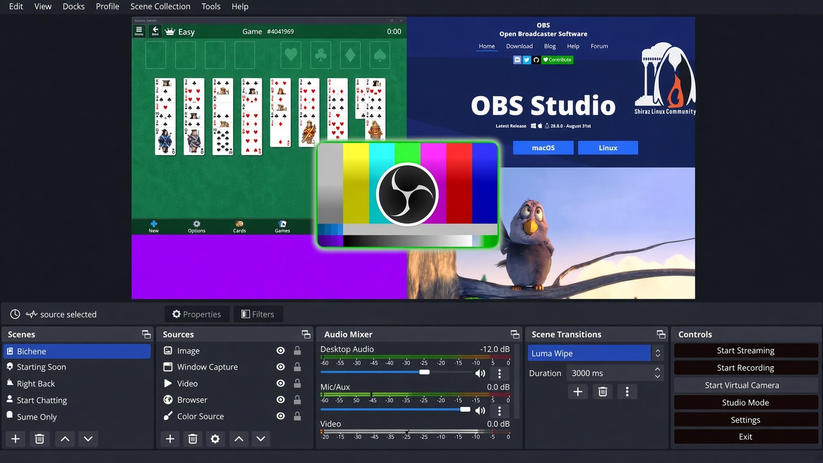This screenshot has height=463, width=823.
Task: Open the Edit menu
Action: (16, 7)
